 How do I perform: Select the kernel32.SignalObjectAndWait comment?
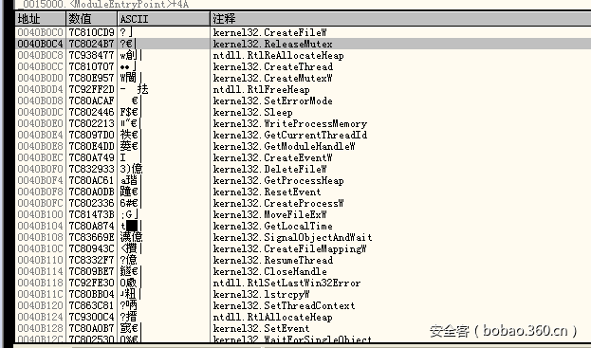point(292,237)
